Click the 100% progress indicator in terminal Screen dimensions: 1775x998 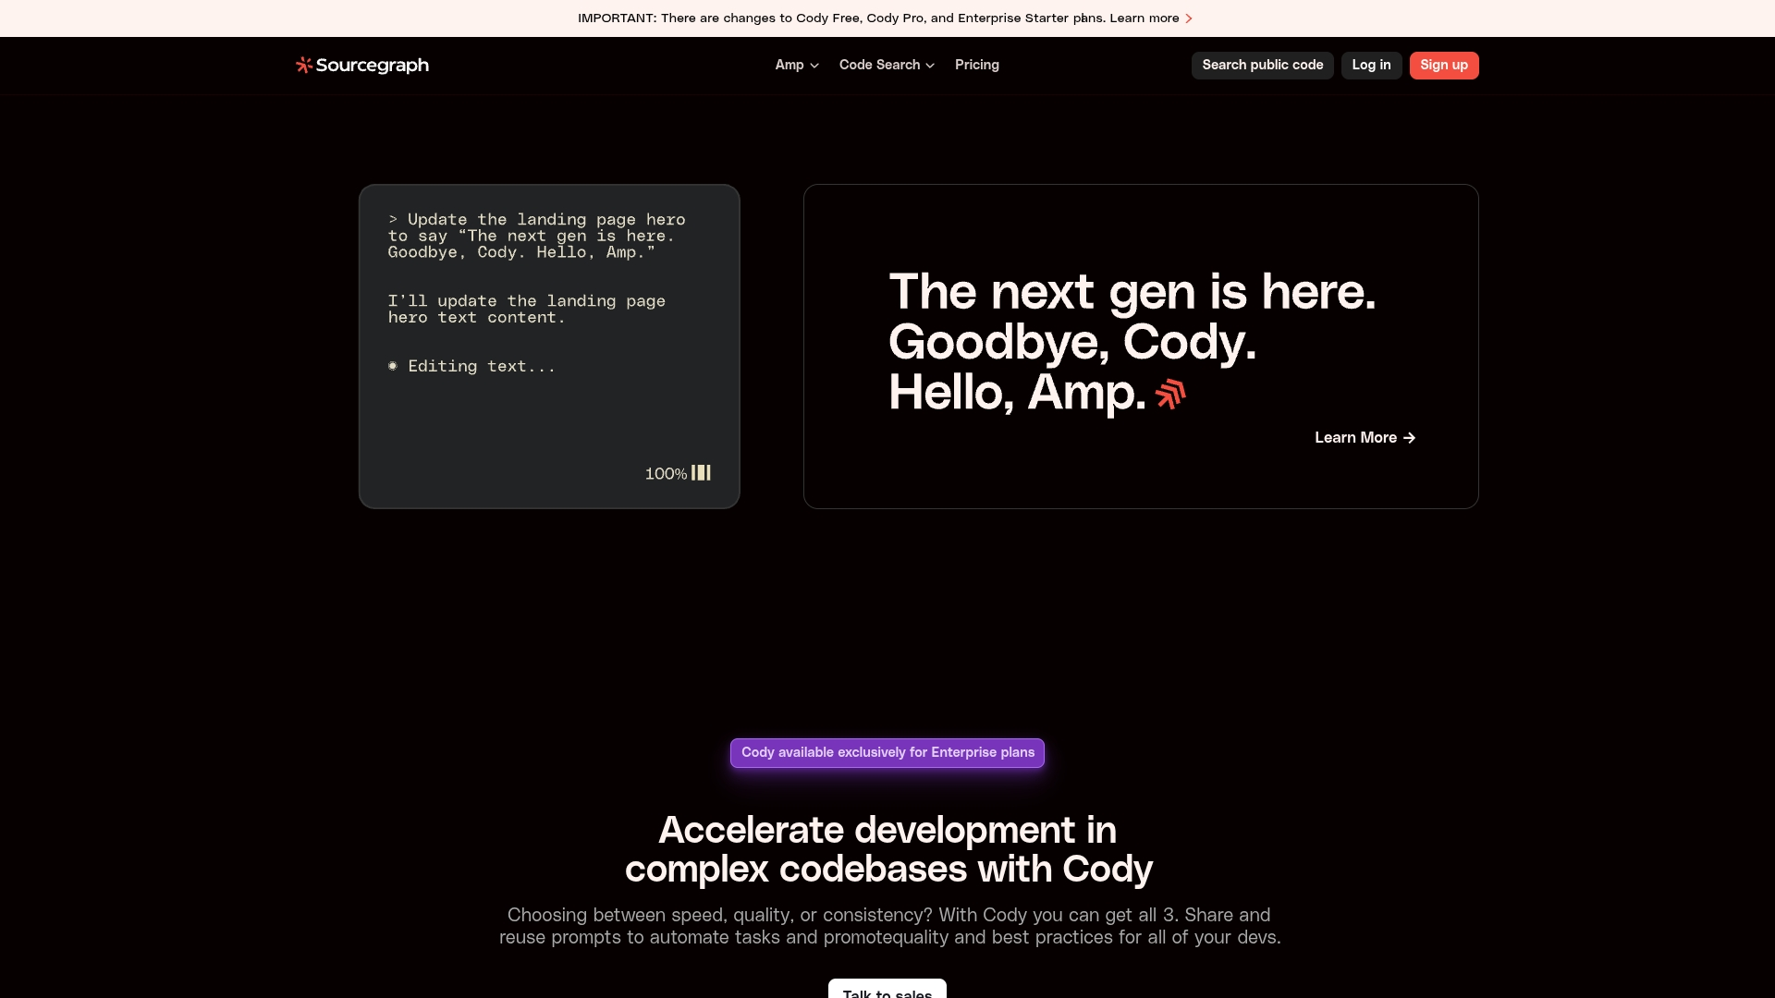point(666,474)
